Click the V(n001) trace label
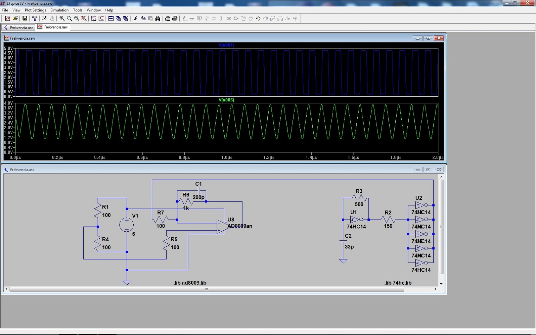The width and height of the screenshot is (536, 335). point(226,45)
